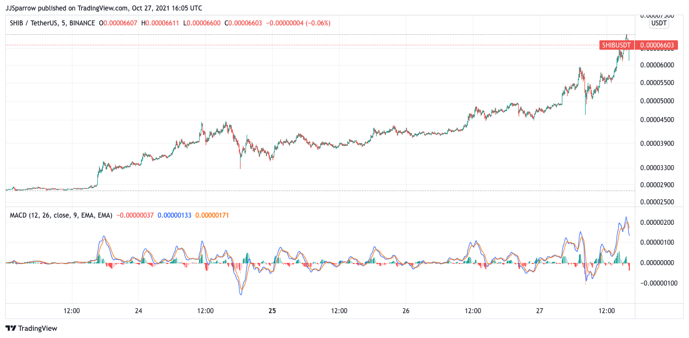The height and width of the screenshot is (338, 689).
Task: Click the 0.00006000 price axis label
Action: [x=656, y=65]
